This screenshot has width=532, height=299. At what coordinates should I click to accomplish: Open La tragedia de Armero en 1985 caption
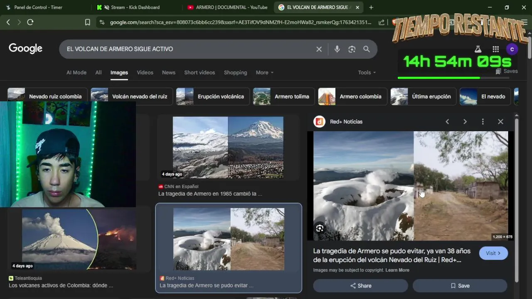(210, 194)
